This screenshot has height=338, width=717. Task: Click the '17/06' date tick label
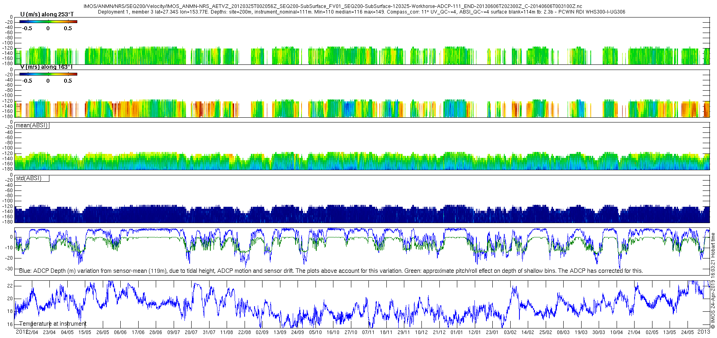pyautogui.click(x=138, y=332)
